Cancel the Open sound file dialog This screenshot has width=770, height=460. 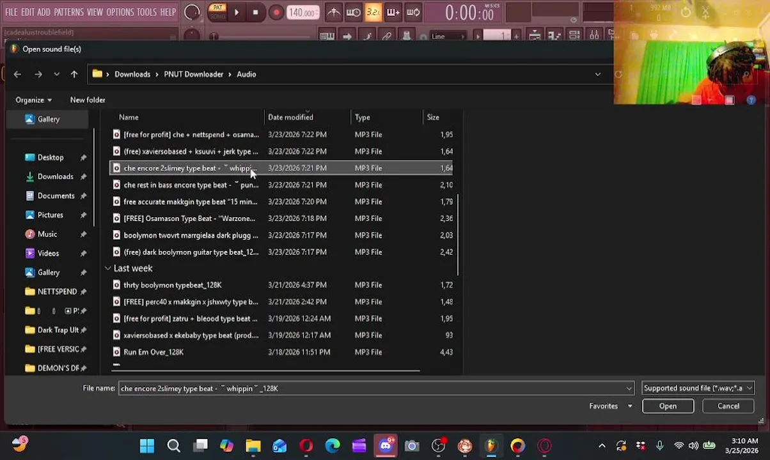tap(728, 406)
